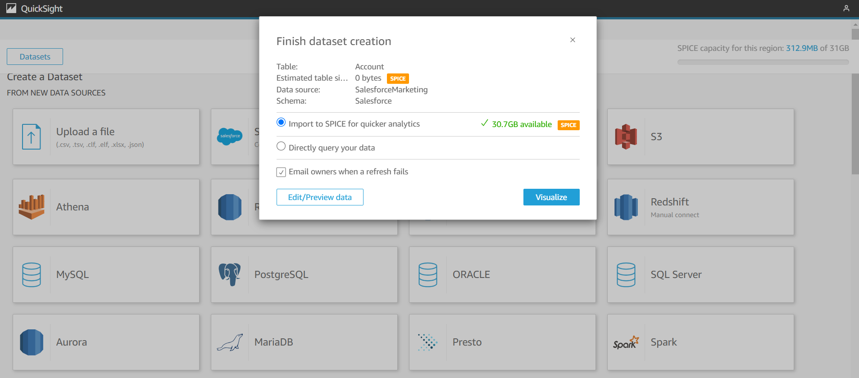This screenshot has height=378, width=859.
Task: Click the SPICE capacity progress bar
Action: pos(763,62)
